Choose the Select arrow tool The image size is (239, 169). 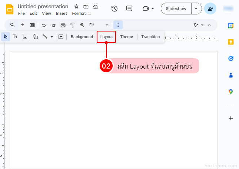point(6,37)
